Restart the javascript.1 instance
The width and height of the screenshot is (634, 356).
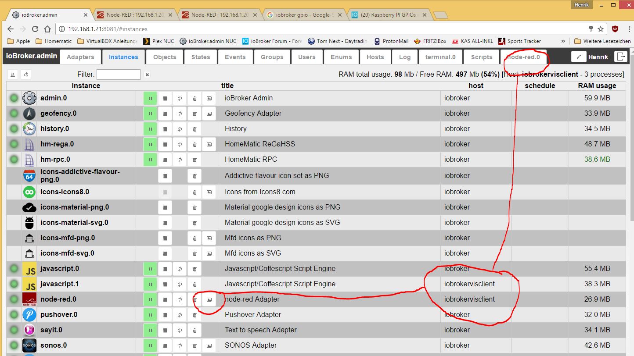coord(180,284)
